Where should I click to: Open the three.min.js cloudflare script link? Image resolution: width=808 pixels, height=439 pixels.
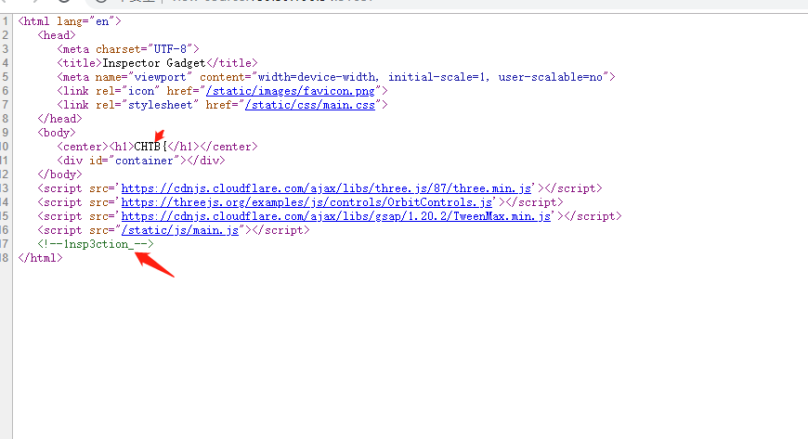click(326, 188)
